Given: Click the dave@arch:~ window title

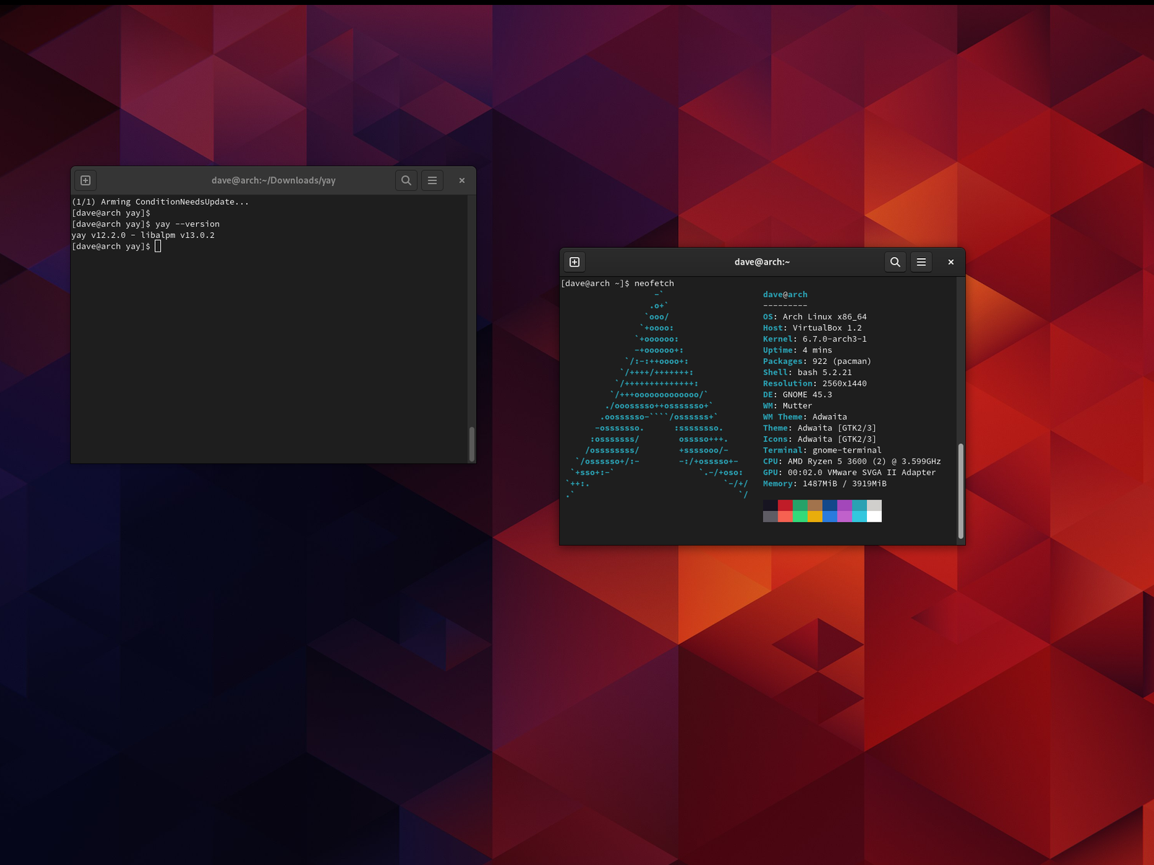Looking at the screenshot, I should 762,262.
